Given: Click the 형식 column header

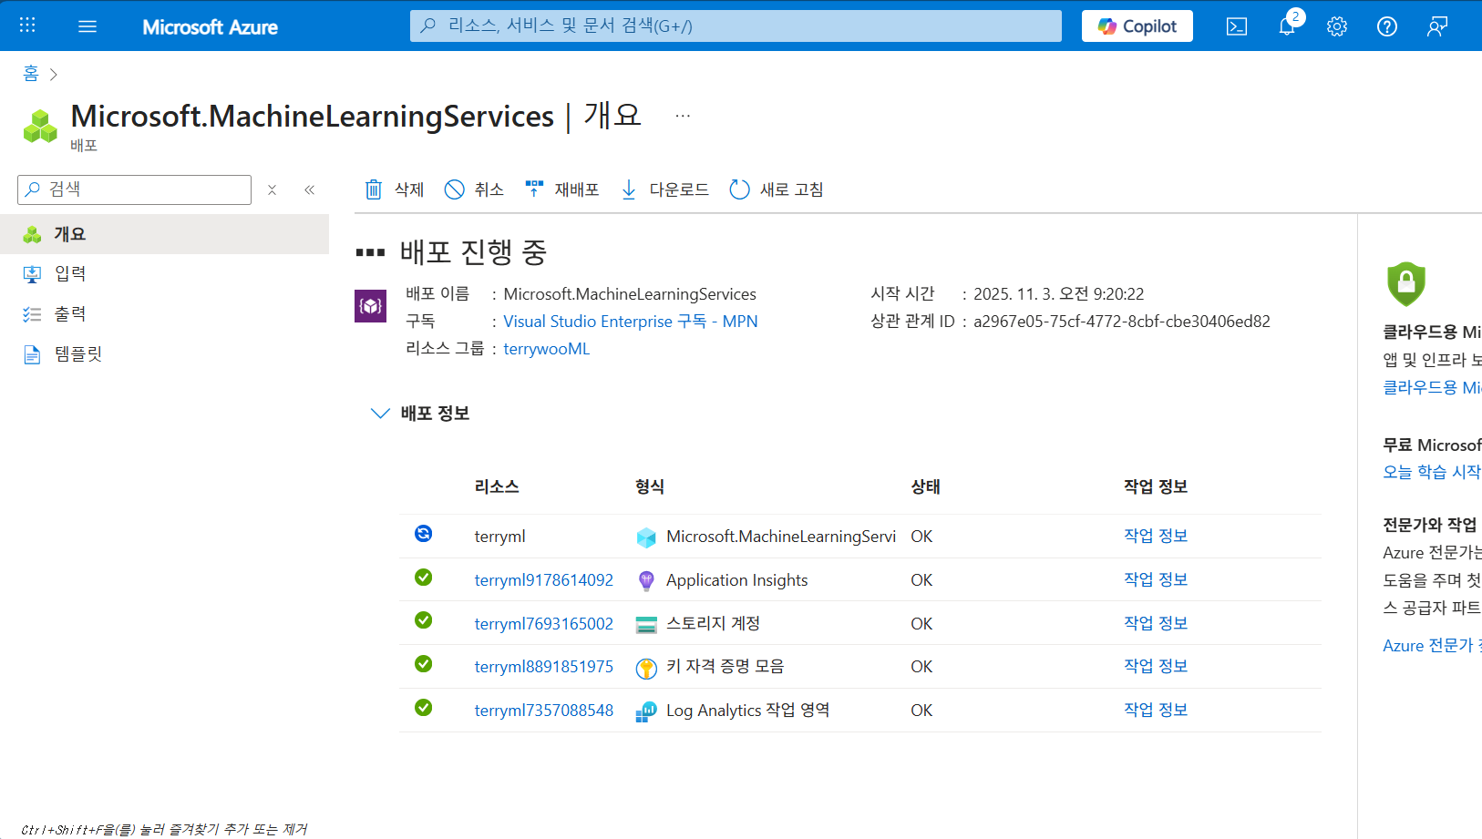Looking at the screenshot, I should click(x=650, y=486).
